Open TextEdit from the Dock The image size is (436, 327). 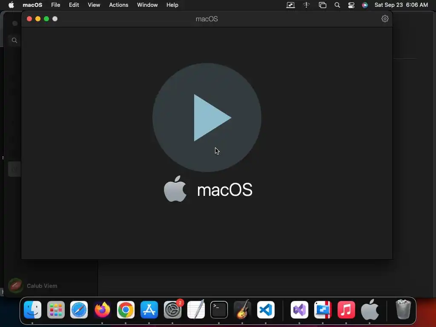coord(196,310)
